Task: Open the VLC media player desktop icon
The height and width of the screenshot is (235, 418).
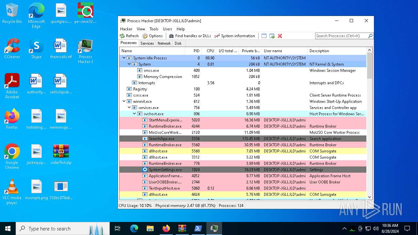Action: tap(12, 192)
